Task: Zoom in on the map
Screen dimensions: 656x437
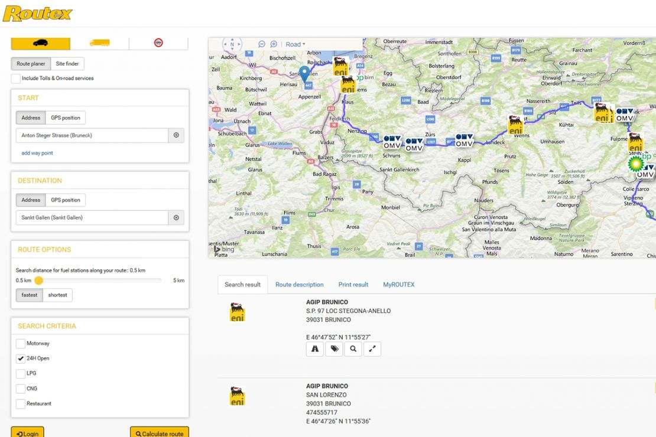Action: (x=274, y=44)
